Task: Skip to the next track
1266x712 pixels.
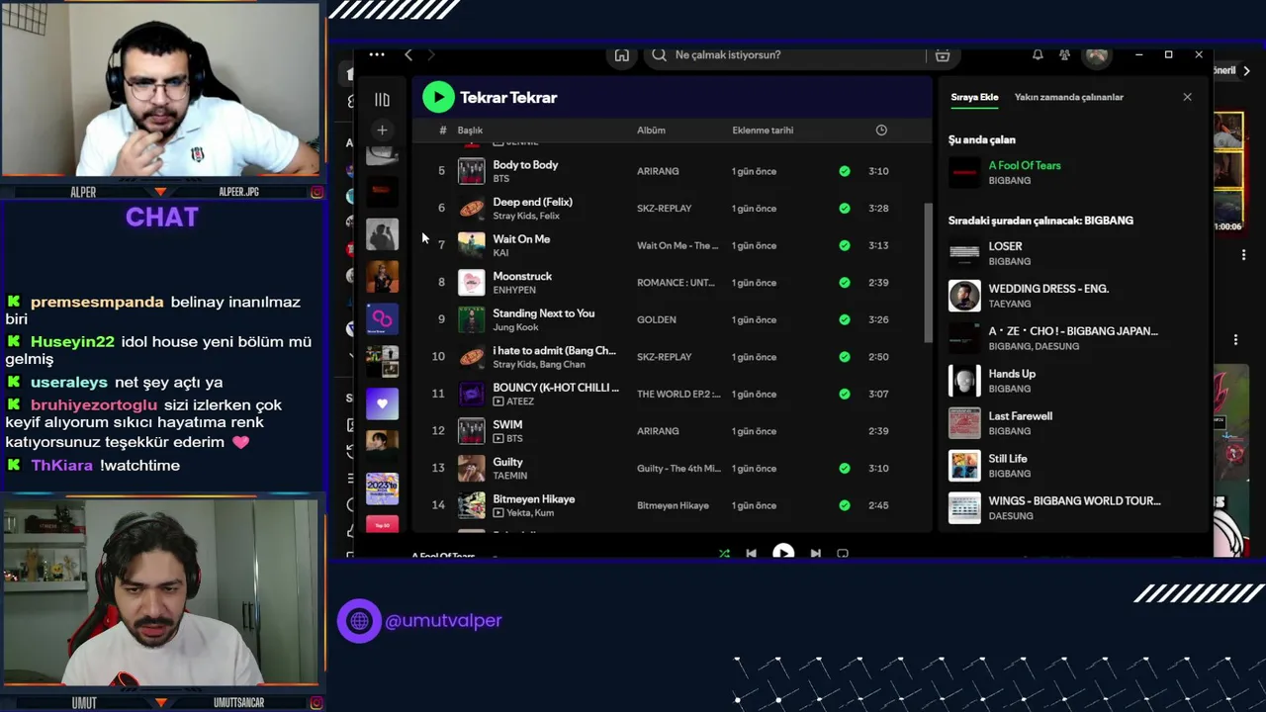Action: (x=815, y=554)
